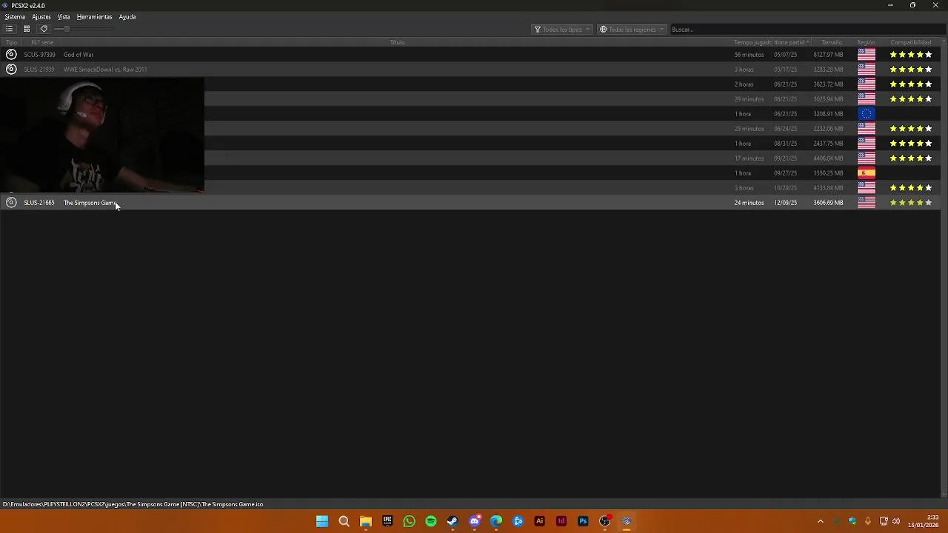
Task: Select WWE SmackDown! vs. Raw 2011 row
Action: (x=471, y=70)
